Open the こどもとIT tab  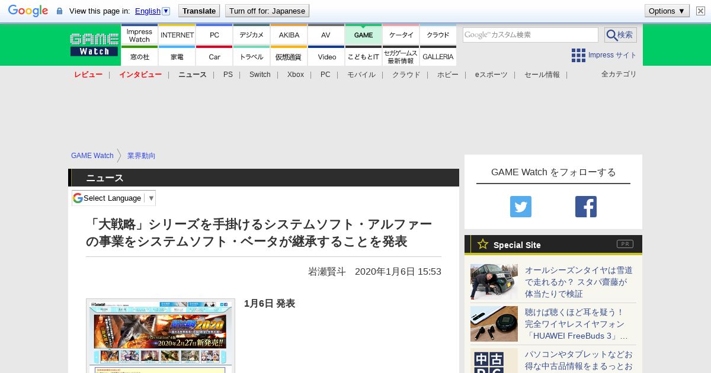(x=363, y=56)
